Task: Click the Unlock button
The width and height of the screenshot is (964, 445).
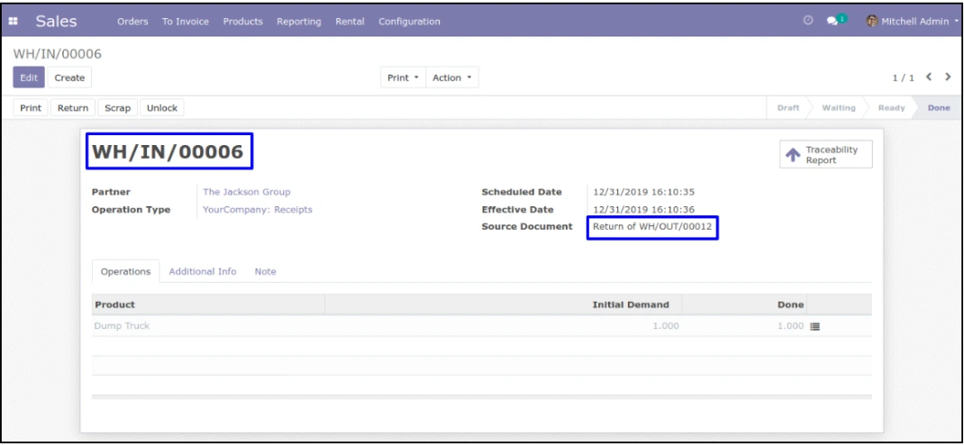Action: (x=161, y=108)
